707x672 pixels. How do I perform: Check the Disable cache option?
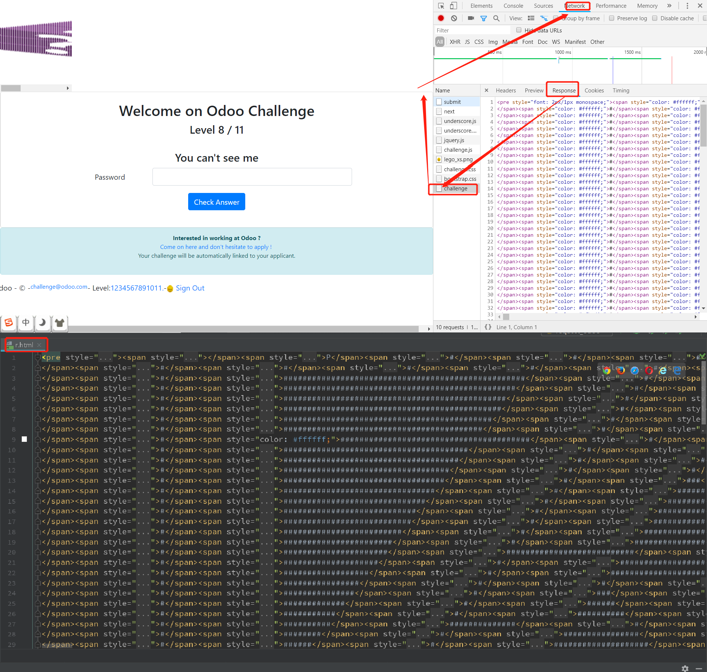coord(655,18)
